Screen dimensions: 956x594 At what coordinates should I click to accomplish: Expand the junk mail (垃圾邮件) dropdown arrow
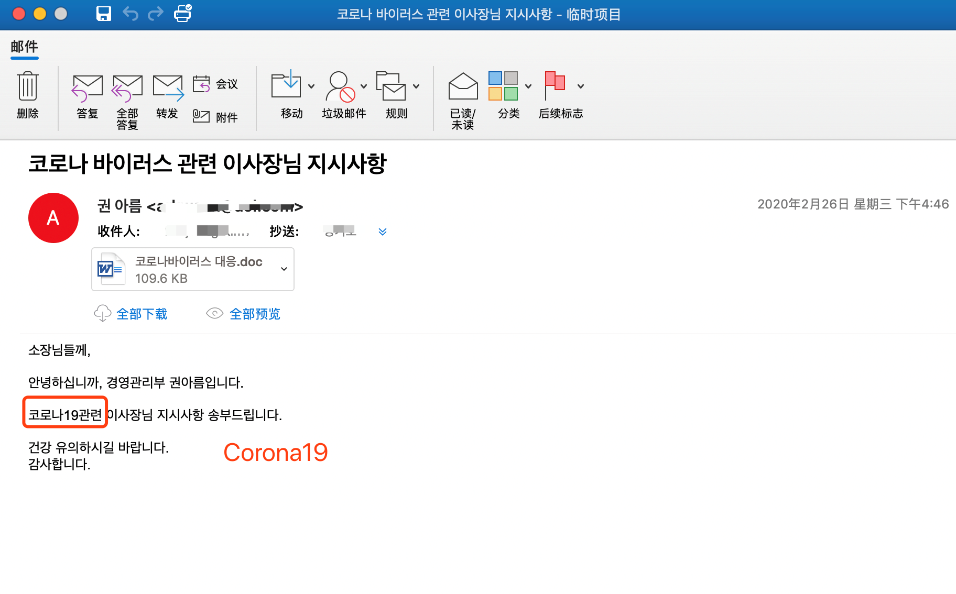tap(364, 86)
